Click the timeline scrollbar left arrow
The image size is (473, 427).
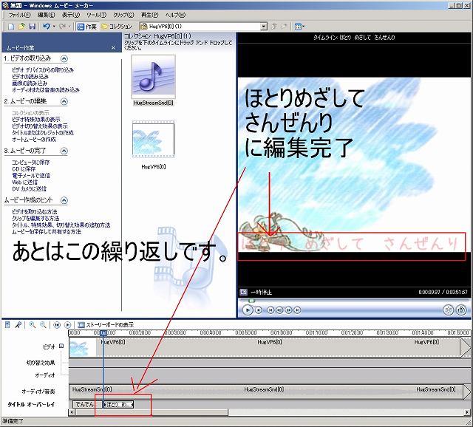(72, 412)
